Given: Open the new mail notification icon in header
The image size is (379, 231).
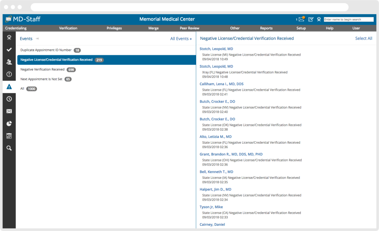Looking at the screenshot, I should [301, 19].
